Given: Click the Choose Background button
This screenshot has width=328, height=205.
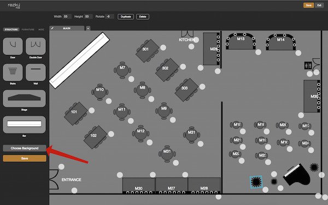Looking at the screenshot, I should pyautogui.click(x=25, y=148).
